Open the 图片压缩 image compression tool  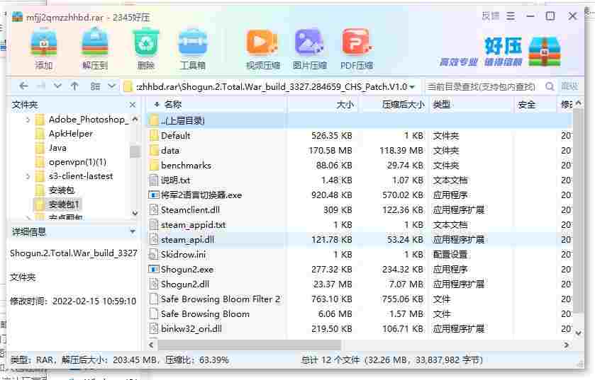309,42
